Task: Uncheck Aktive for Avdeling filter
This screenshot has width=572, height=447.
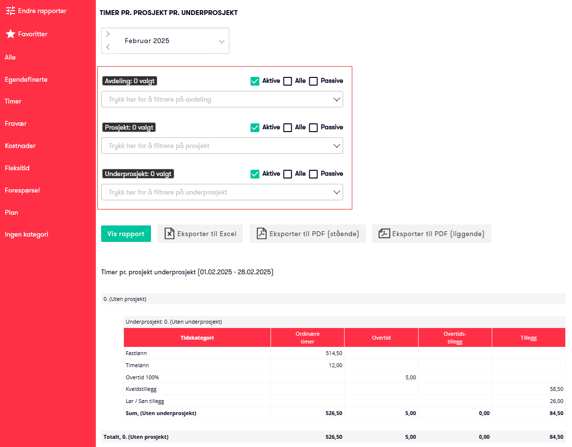Action: [255, 81]
